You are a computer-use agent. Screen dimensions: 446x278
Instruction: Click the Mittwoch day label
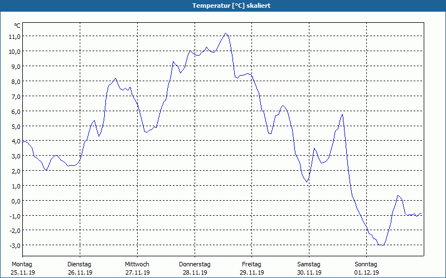137,265
